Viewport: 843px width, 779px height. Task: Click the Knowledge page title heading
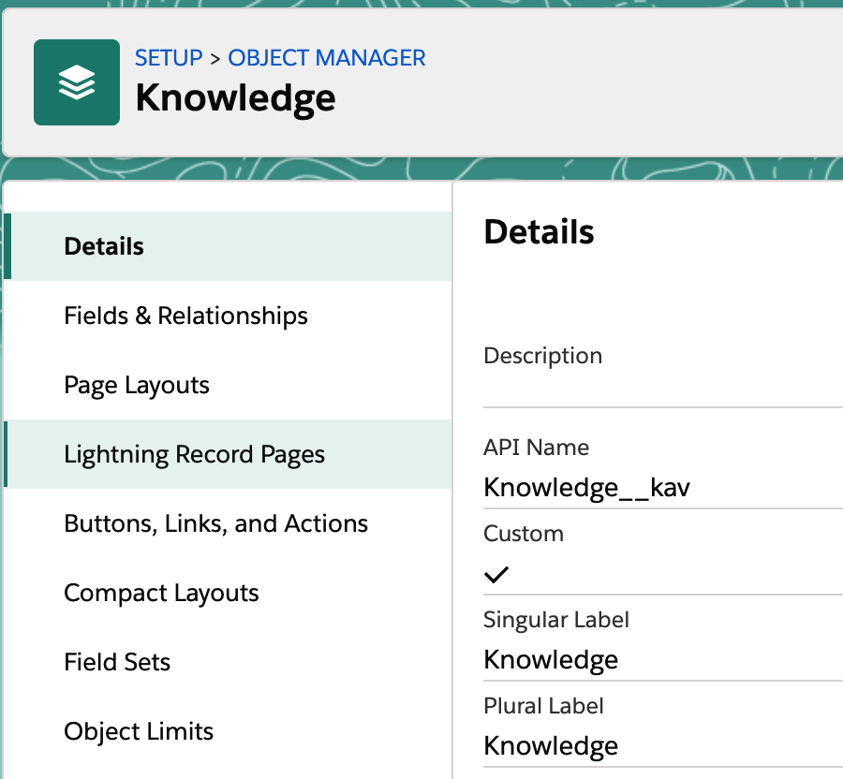[x=235, y=98]
